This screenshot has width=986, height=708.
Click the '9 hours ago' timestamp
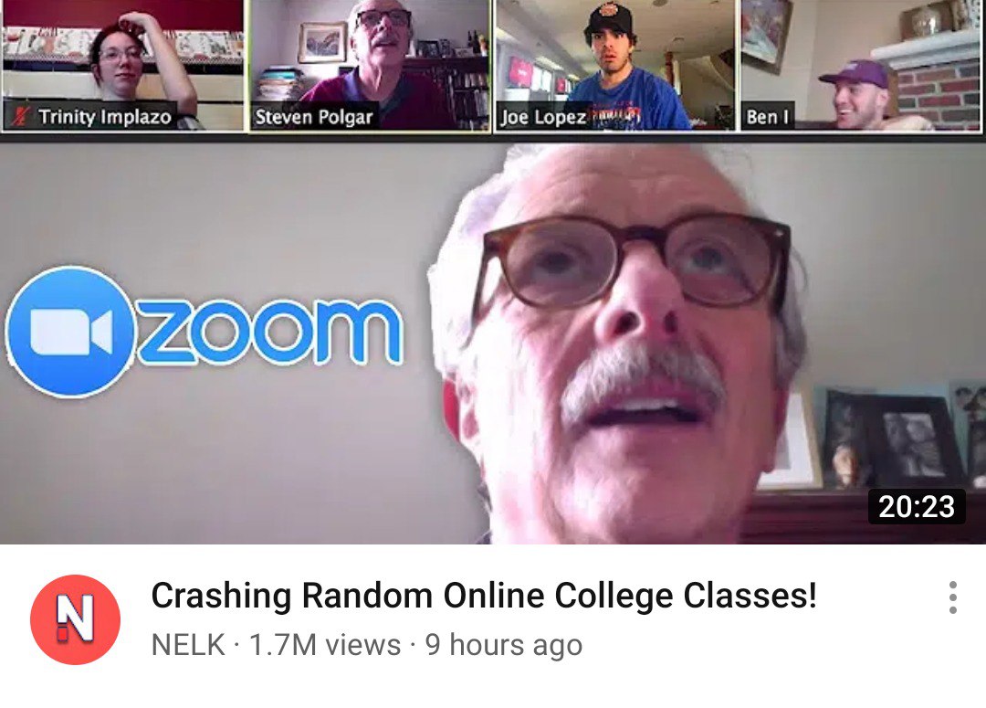click(504, 646)
